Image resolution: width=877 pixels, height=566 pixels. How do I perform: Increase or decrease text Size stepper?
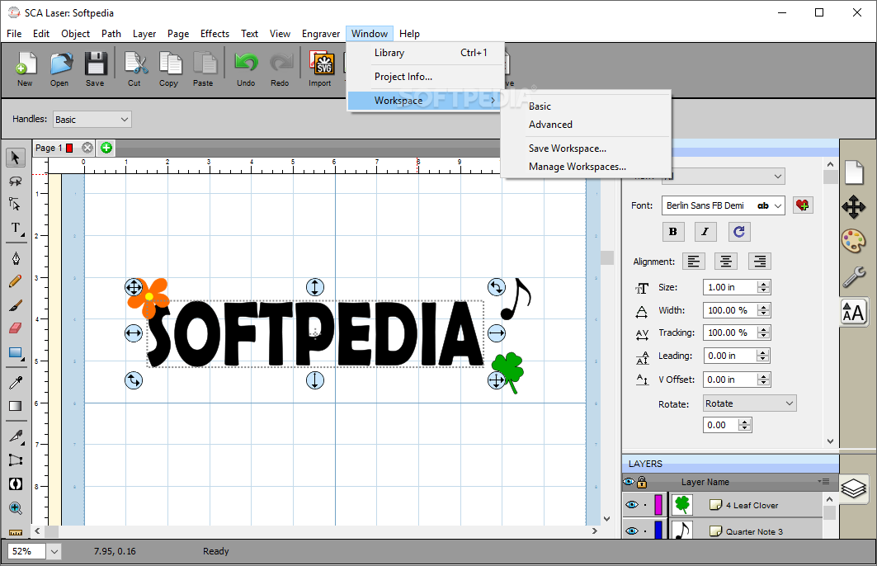(x=763, y=287)
